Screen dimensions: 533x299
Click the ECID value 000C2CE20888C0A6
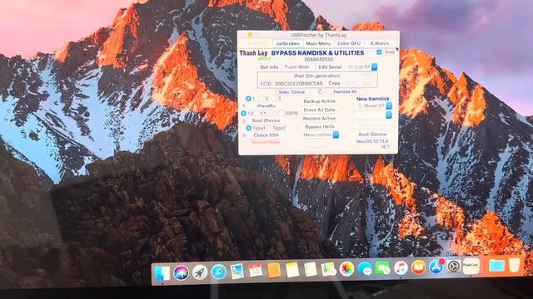click(299, 83)
